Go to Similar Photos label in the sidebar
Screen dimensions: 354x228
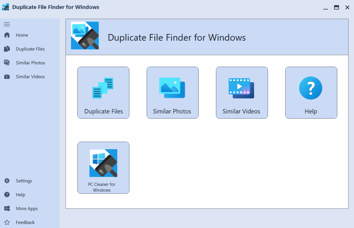[x=30, y=63]
